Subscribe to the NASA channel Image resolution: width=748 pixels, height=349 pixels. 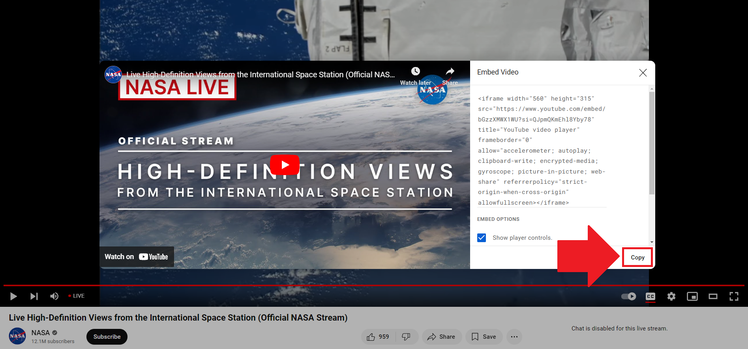tap(107, 337)
